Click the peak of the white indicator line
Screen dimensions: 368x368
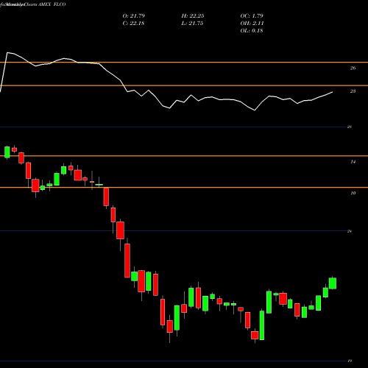point(7,52)
